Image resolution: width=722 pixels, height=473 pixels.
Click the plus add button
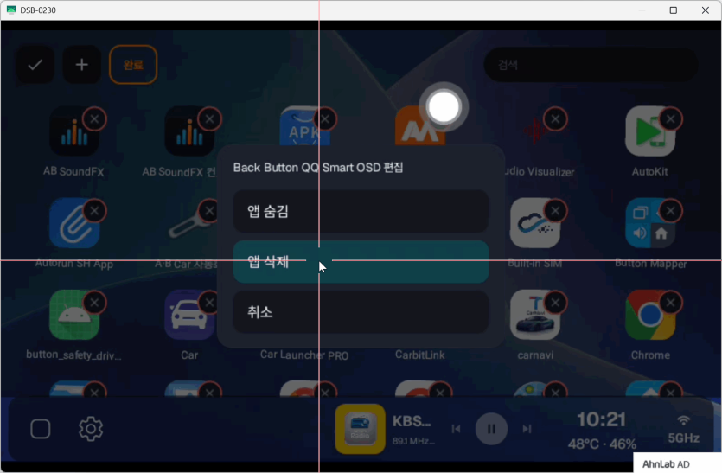(x=81, y=65)
